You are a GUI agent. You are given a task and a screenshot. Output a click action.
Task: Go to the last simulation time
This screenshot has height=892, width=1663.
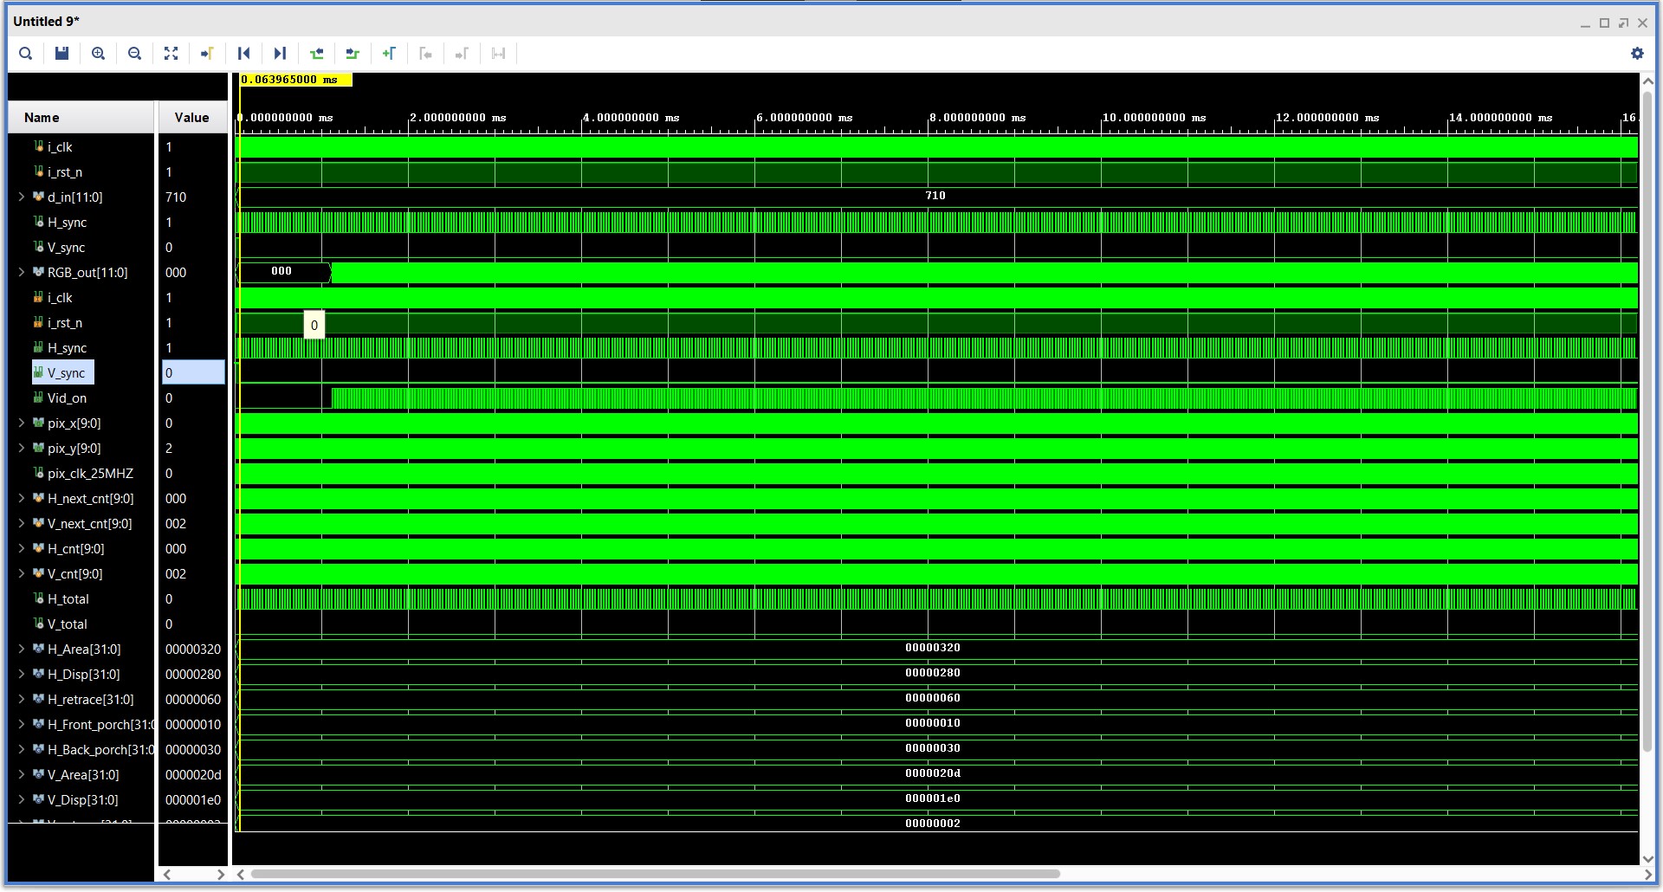coord(279,54)
